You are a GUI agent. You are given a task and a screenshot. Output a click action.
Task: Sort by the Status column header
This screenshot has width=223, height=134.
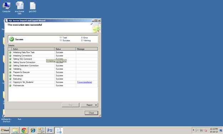point(65,49)
